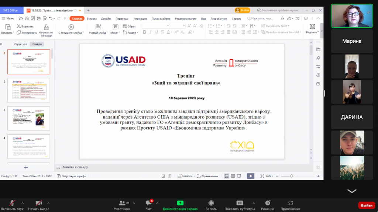Open the font size dropdown
The image size is (378, 212).
184,26
